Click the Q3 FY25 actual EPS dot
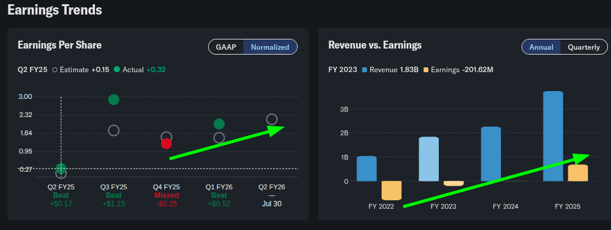 [113, 100]
